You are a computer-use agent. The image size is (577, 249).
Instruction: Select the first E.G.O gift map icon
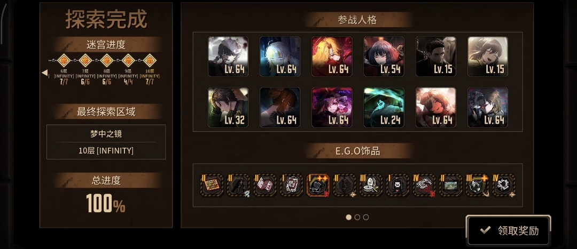coord(212,185)
